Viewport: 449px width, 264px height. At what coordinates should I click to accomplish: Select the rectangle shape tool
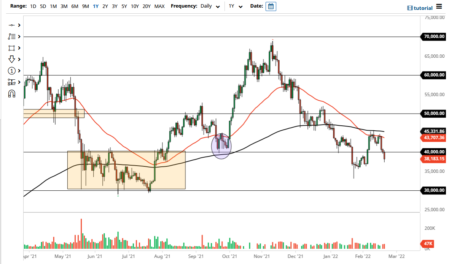[12, 48]
